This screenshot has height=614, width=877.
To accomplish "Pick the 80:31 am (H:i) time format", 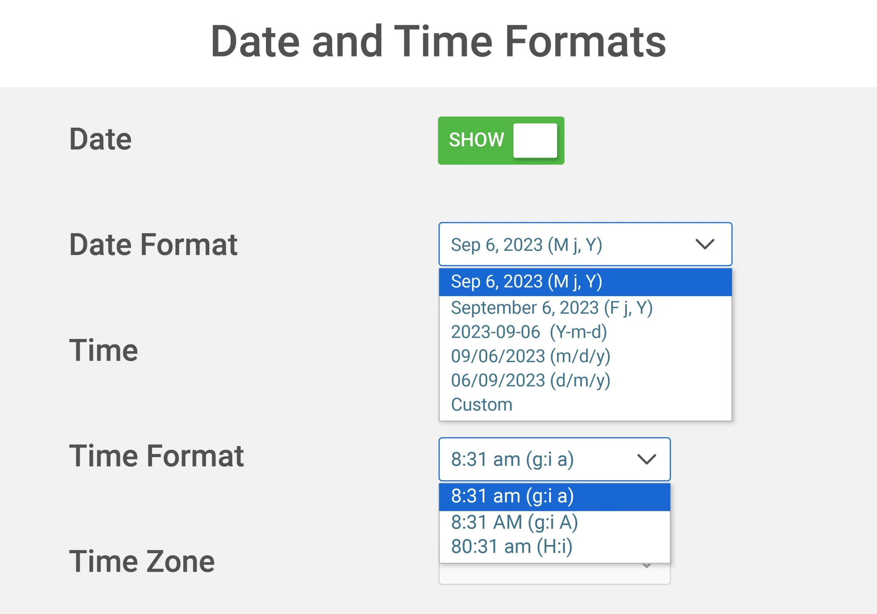I will [555, 547].
